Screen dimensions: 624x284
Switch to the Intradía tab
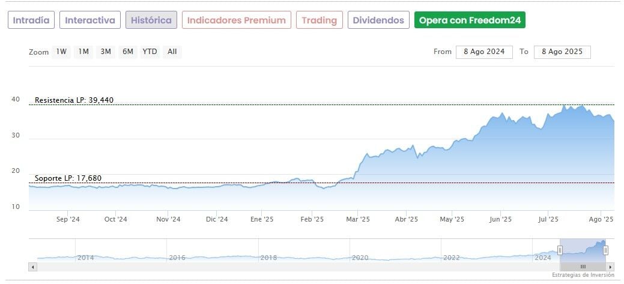pyautogui.click(x=31, y=20)
